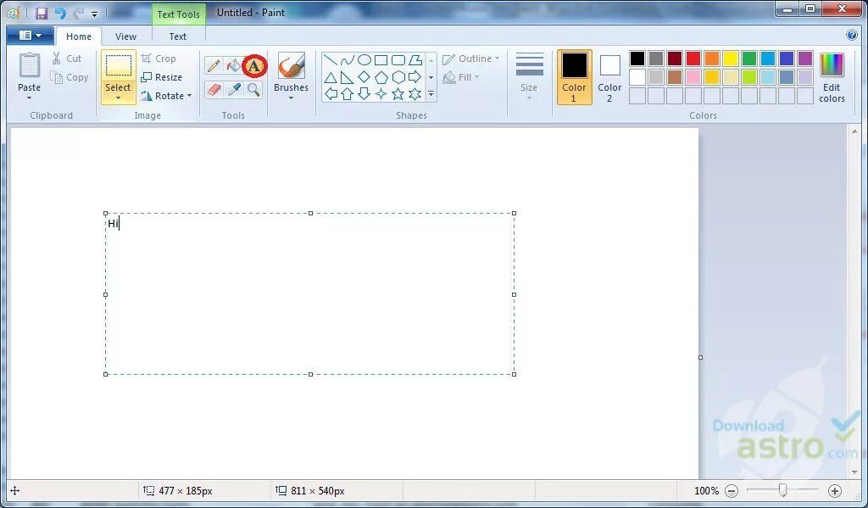
Task: Select the Eraser tool
Action: pyautogui.click(x=214, y=89)
